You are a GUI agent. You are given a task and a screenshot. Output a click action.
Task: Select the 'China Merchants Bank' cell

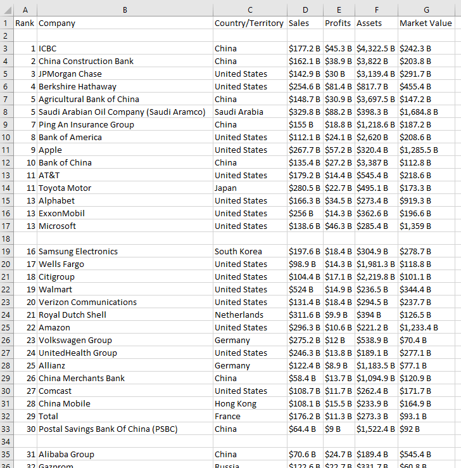125,378
